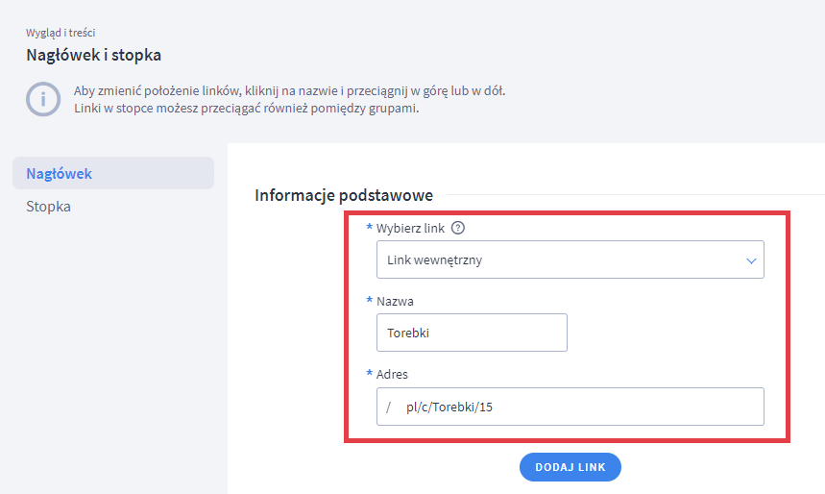
Task: Click the Informacje podstawowe section heading
Action: pos(344,195)
